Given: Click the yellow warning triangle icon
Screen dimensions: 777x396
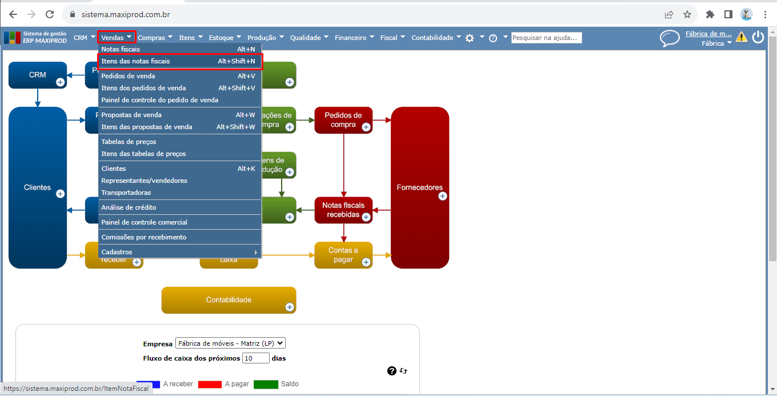Looking at the screenshot, I should tap(742, 37).
